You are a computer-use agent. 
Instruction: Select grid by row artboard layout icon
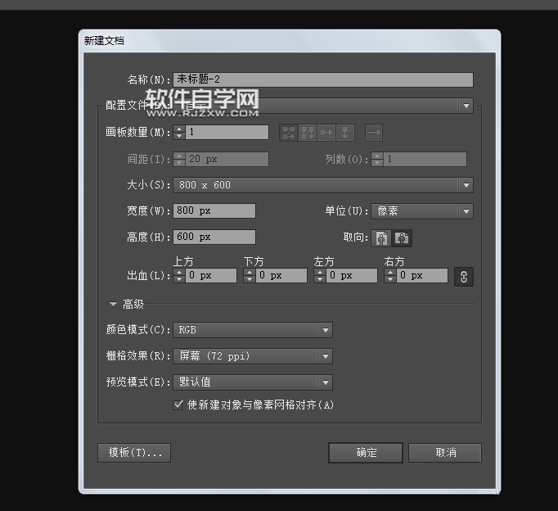[289, 133]
